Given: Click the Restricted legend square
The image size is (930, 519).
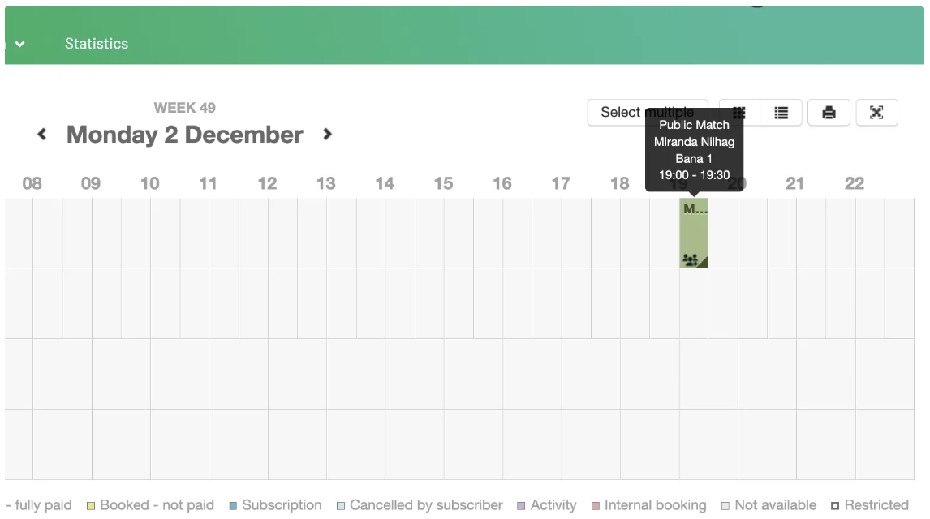Looking at the screenshot, I should (835, 506).
